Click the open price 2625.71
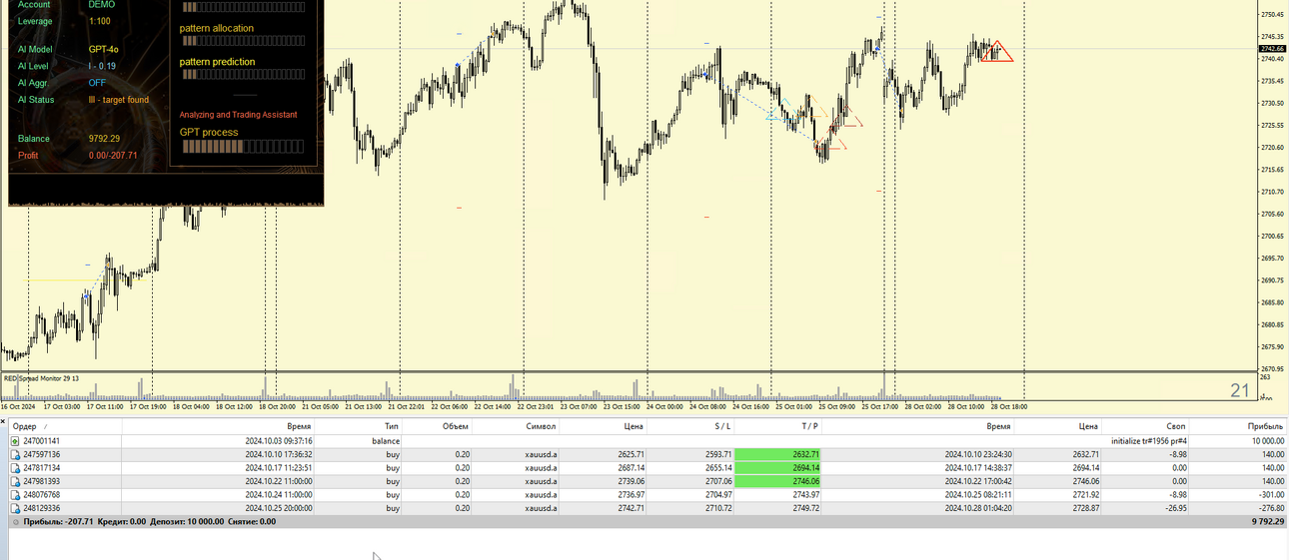This screenshot has height=560, width=1289. click(x=630, y=454)
